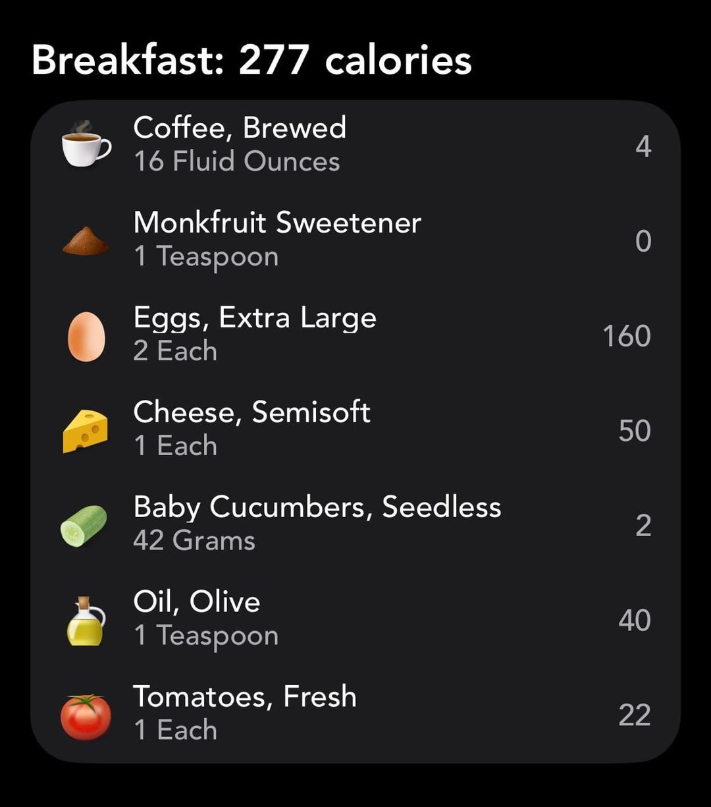
Task: Tap the monkfruit sweetener powder icon
Action: point(86,240)
